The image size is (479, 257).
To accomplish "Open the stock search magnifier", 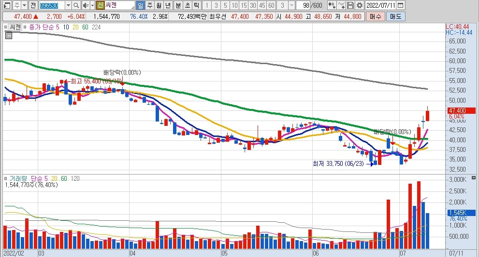I will click(76, 5).
